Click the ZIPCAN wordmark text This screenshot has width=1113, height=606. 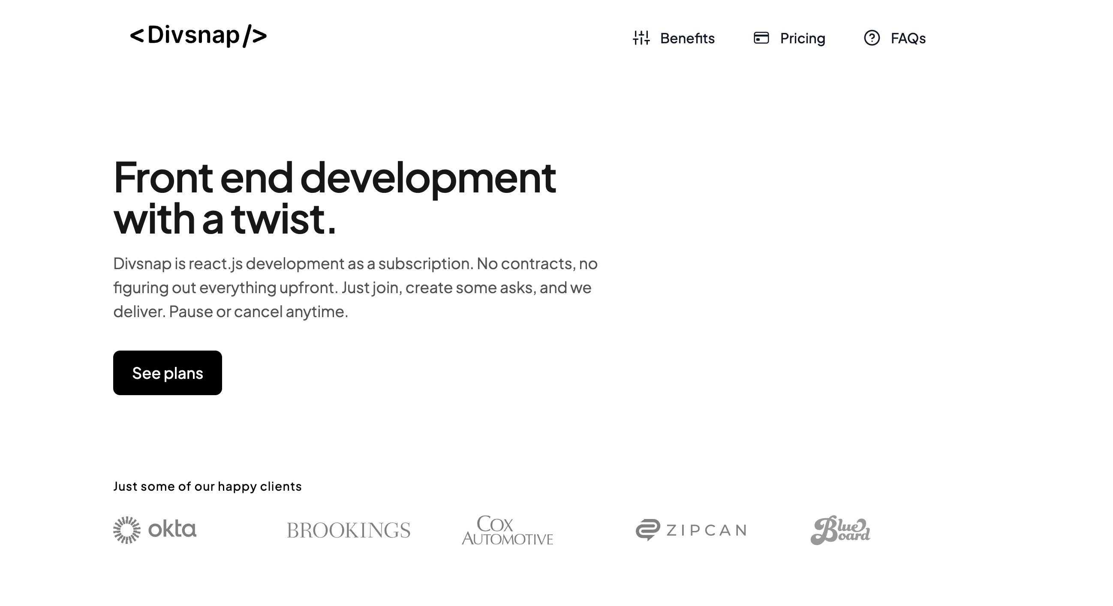pyautogui.click(x=706, y=530)
